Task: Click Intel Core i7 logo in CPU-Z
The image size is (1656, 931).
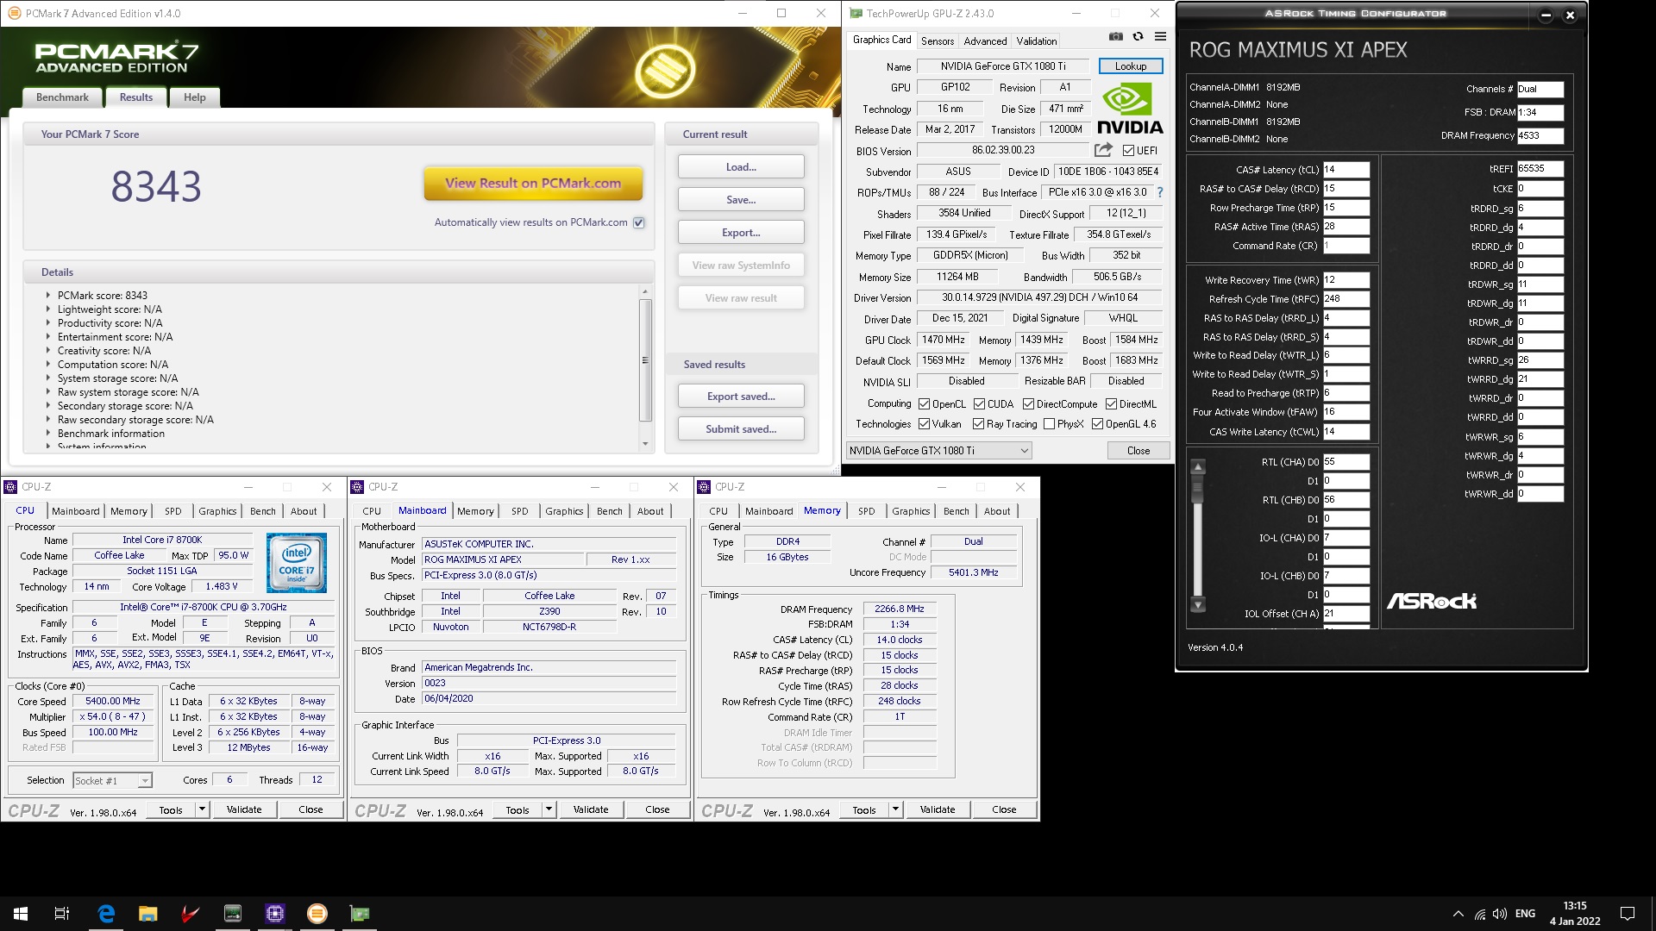Action: point(297,562)
